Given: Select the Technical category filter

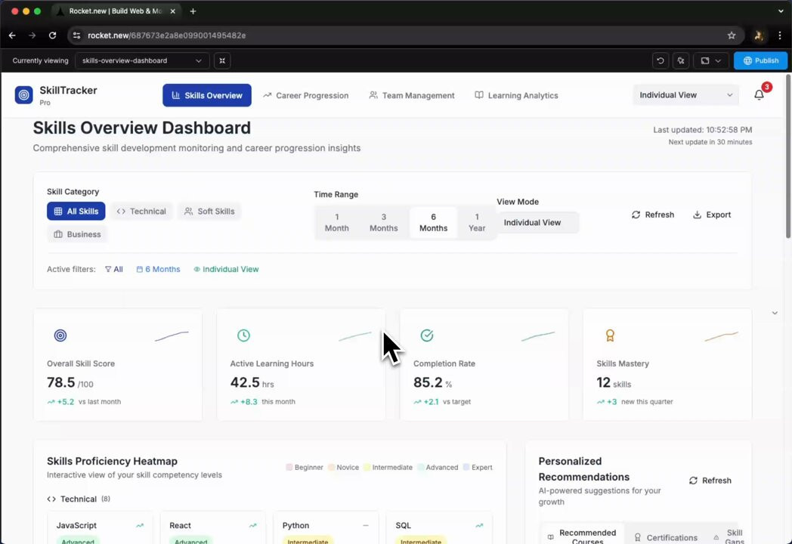Looking at the screenshot, I should coord(141,211).
